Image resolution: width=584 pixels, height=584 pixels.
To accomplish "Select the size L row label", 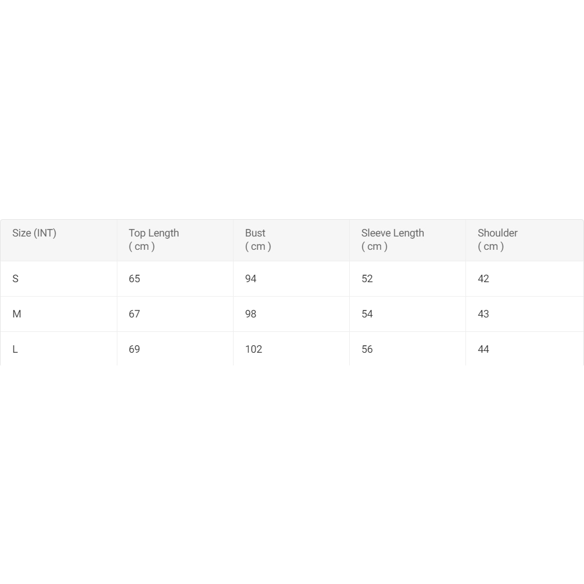I will pyautogui.click(x=15, y=349).
